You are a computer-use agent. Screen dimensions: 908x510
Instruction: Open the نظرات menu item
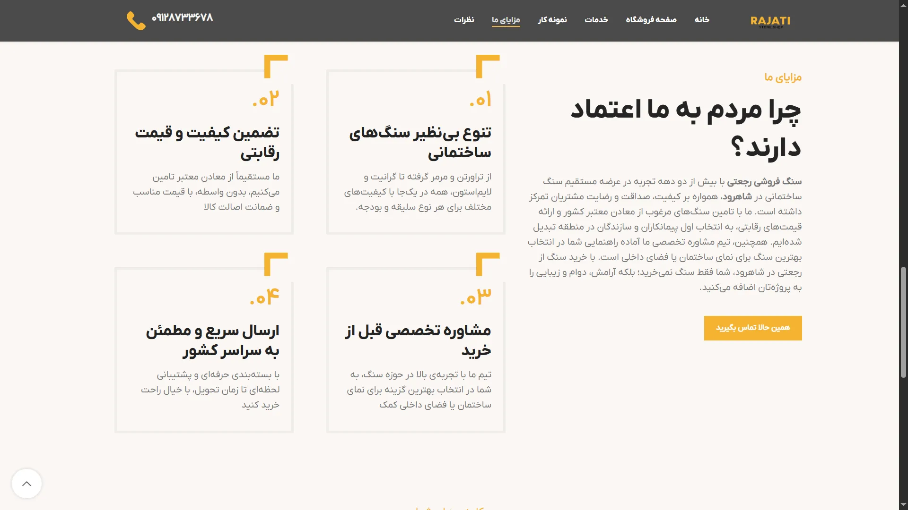tap(464, 19)
